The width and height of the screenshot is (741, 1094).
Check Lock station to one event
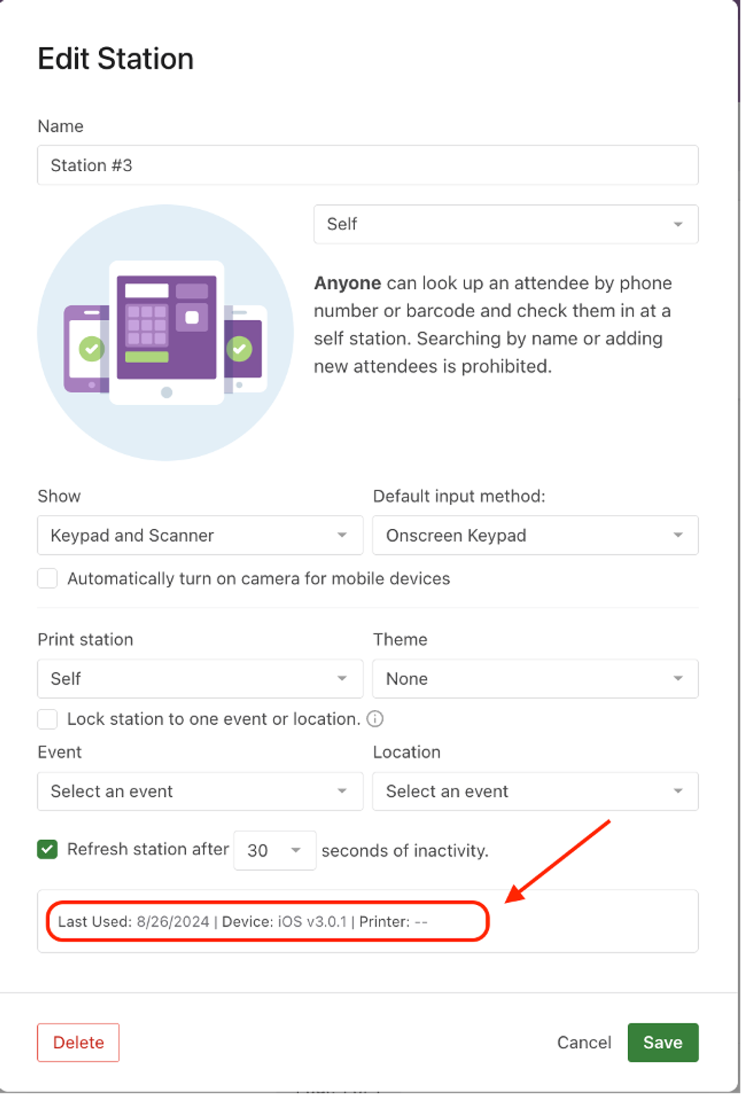47,719
